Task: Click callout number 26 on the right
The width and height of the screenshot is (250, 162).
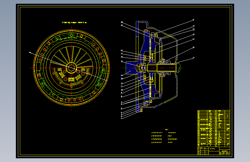Action: [x=193, y=47]
